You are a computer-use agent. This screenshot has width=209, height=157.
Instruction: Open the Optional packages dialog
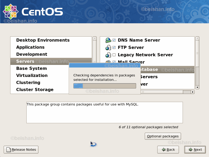pos(163,136)
